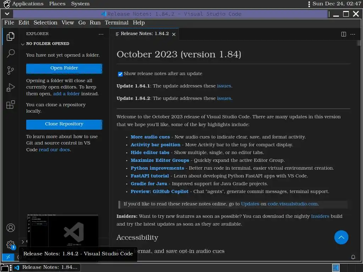Expand the collapsed section at sidebar bottom
Screen dimensions: 363x272
pyautogui.click(x=23, y=242)
